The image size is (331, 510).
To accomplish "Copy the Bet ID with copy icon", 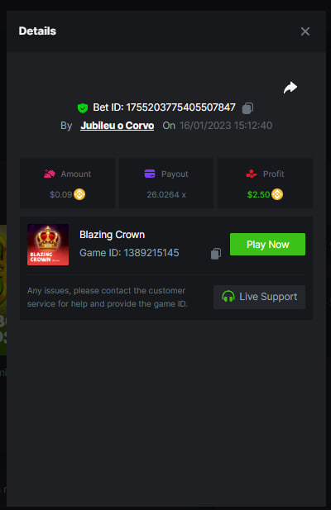I will [x=247, y=108].
